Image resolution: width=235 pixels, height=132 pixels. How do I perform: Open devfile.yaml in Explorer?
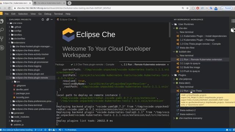click(x=22, y=89)
